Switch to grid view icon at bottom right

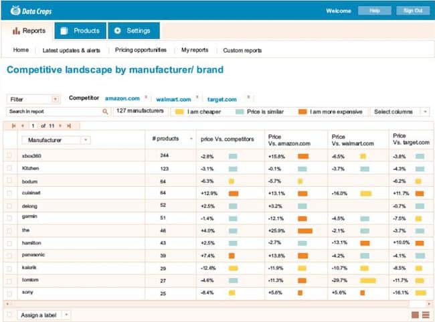point(415,315)
